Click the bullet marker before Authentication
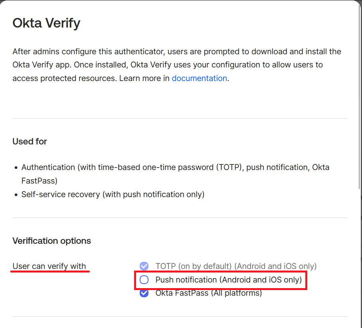 pos(16,168)
